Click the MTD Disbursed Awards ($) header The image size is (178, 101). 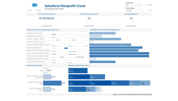click(47, 14)
